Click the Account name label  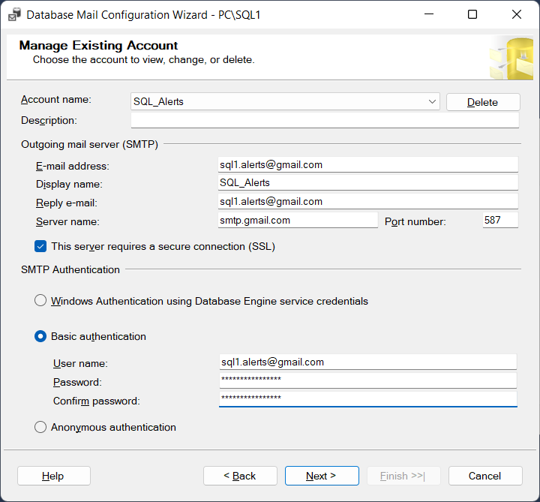coord(56,100)
